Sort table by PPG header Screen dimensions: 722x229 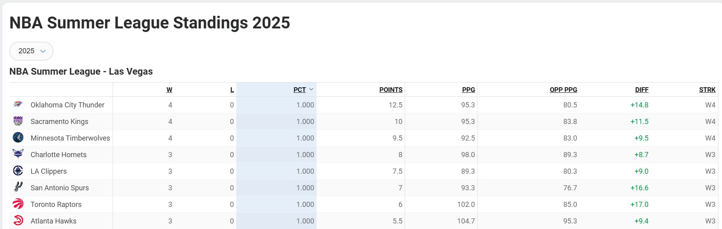coord(468,90)
